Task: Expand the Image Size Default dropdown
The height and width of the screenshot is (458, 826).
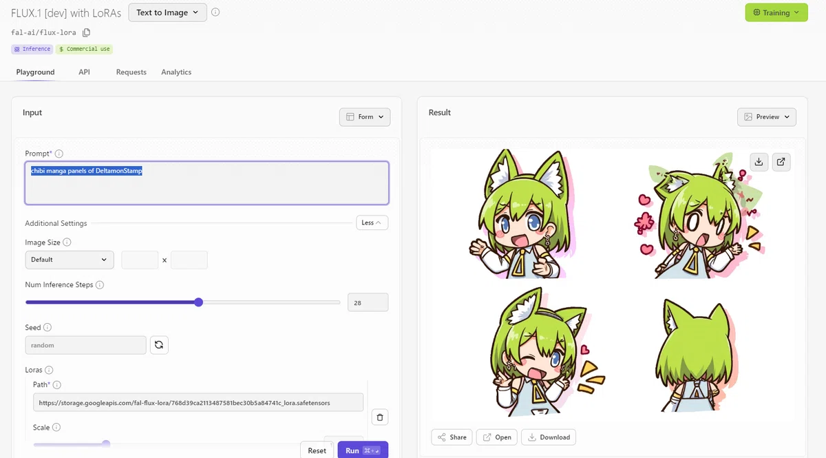Action: click(x=70, y=260)
